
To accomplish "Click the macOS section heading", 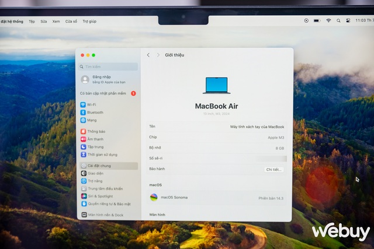I will coord(155,185).
